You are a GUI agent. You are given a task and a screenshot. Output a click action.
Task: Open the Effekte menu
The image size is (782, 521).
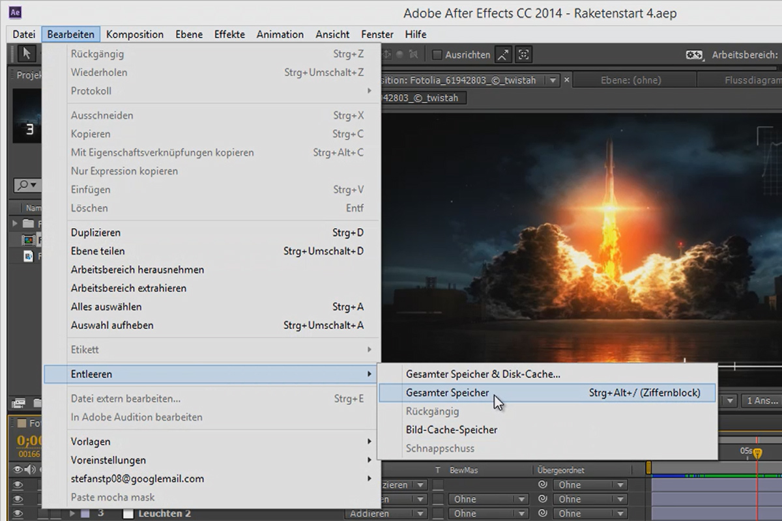pyautogui.click(x=229, y=34)
